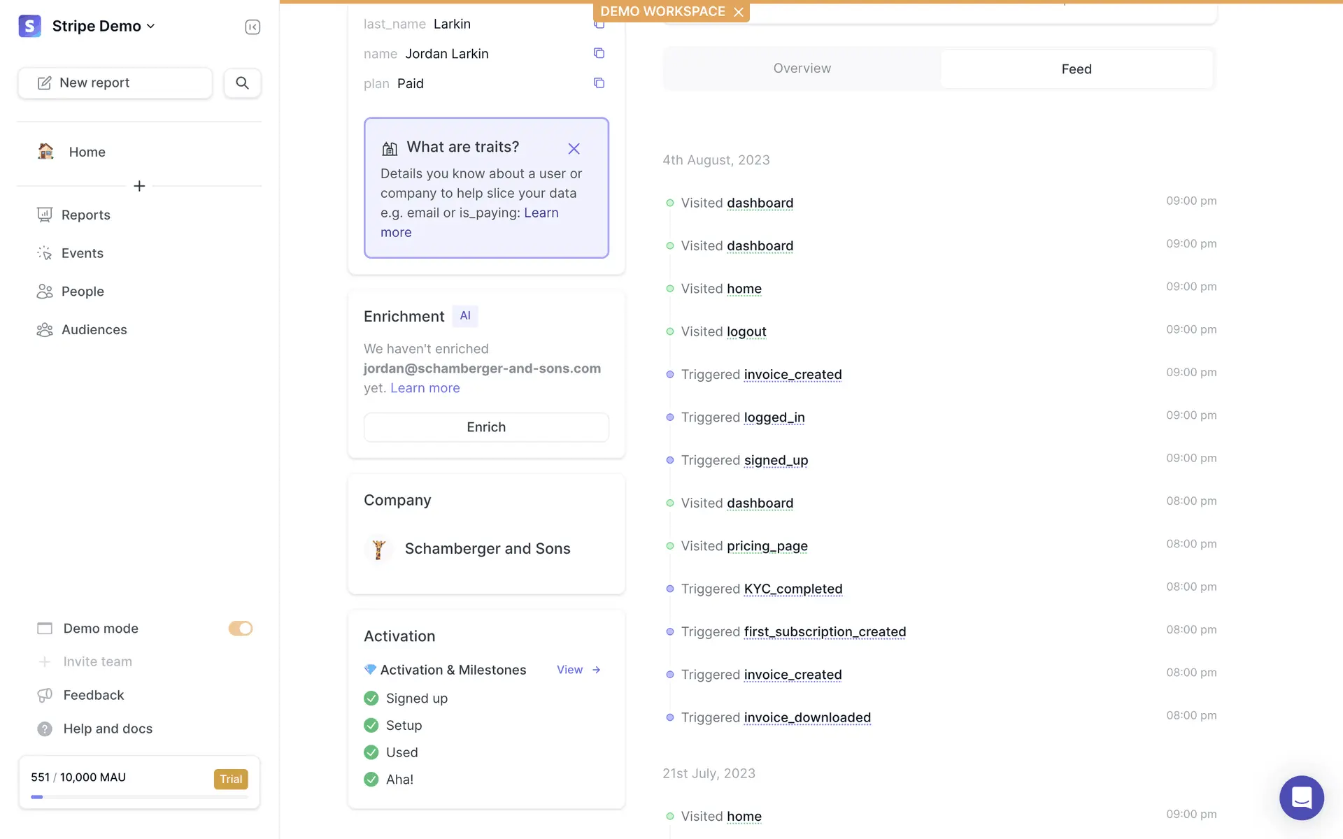Image resolution: width=1343 pixels, height=839 pixels.
Task: Copy the name trait value
Action: pyautogui.click(x=599, y=53)
